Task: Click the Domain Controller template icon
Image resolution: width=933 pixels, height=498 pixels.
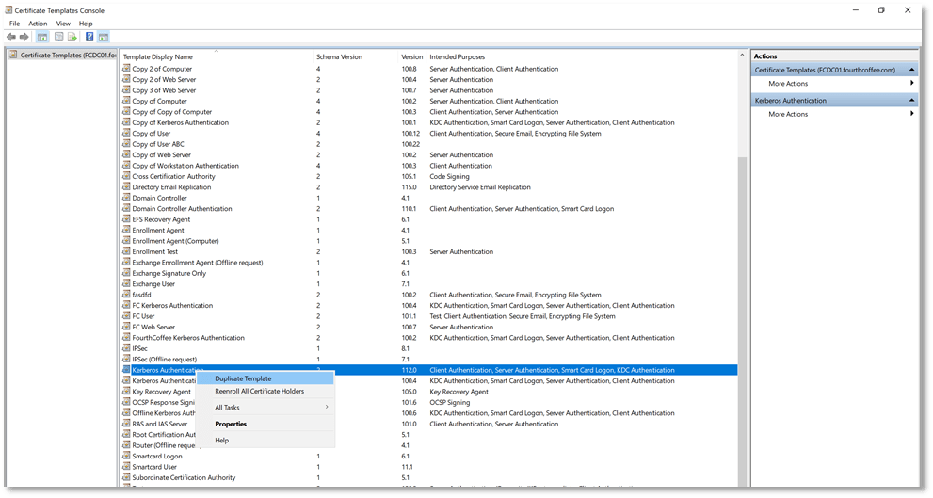Action: (126, 198)
